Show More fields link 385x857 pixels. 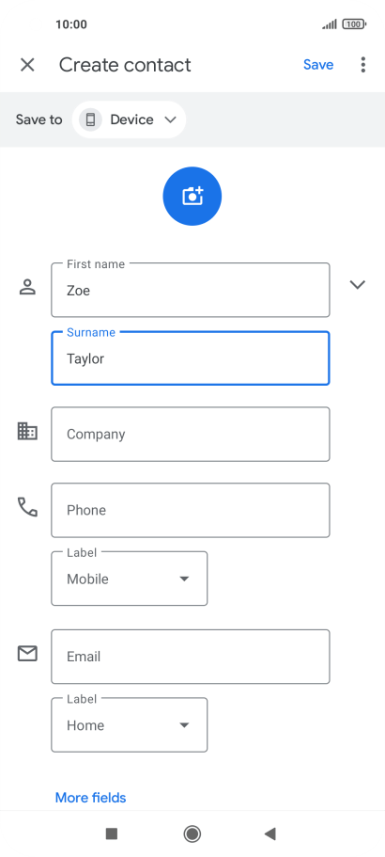[90, 798]
